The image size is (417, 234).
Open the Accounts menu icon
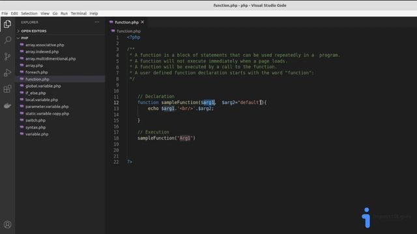click(7, 224)
